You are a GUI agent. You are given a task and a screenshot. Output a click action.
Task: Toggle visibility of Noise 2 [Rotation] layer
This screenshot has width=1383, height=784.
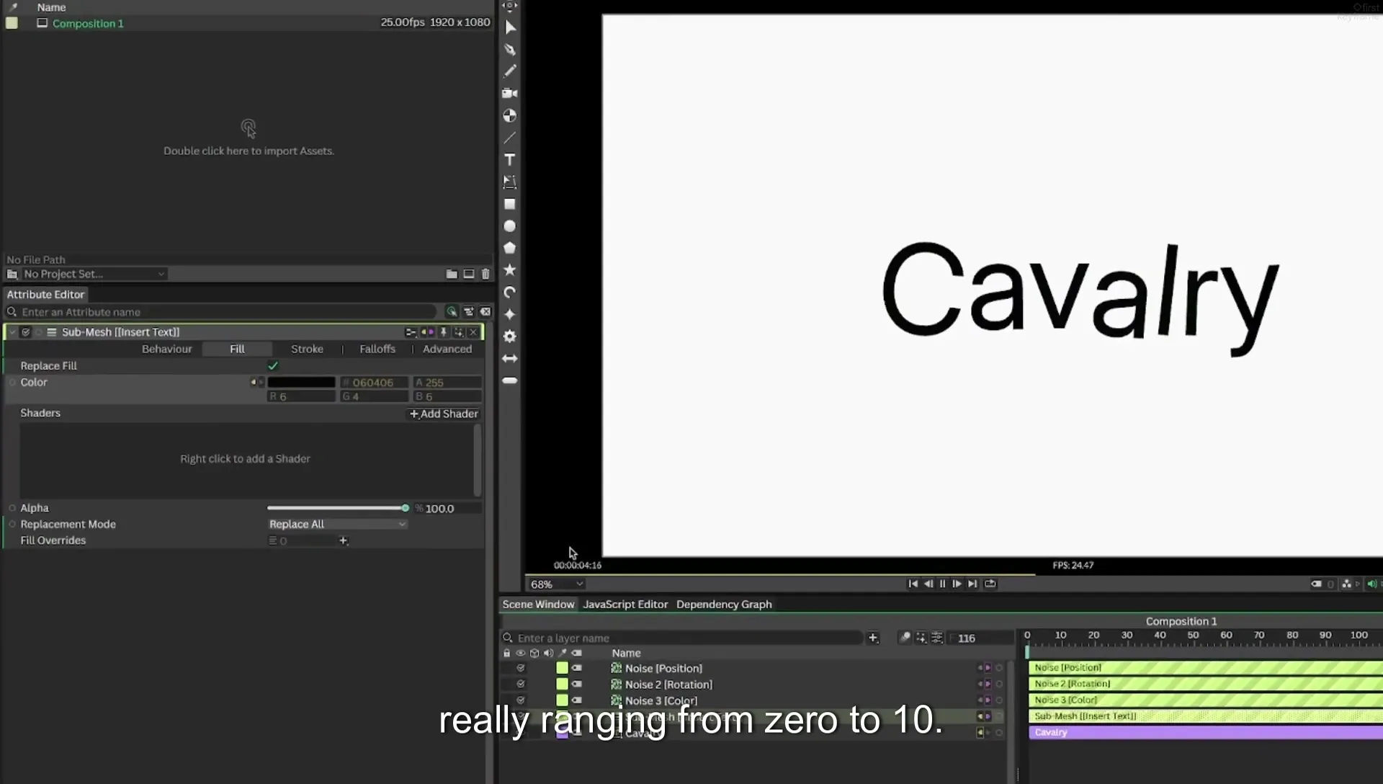[x=521, y=685]
